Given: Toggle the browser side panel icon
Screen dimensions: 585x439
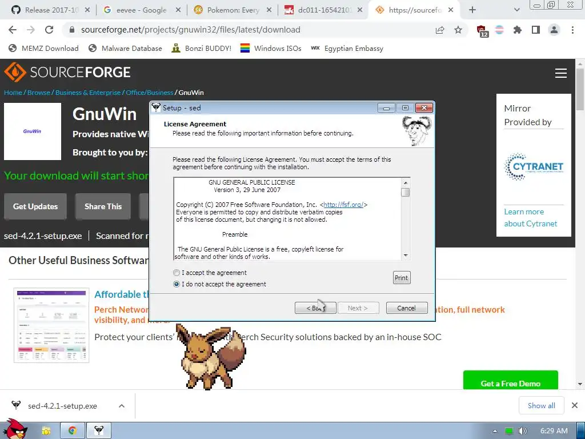Looking at the screenshot, I should 536,30.
